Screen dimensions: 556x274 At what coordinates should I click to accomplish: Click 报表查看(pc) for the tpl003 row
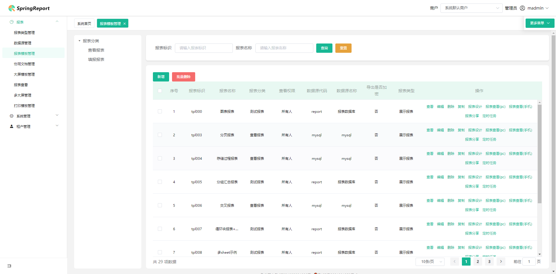pos(495,130)
